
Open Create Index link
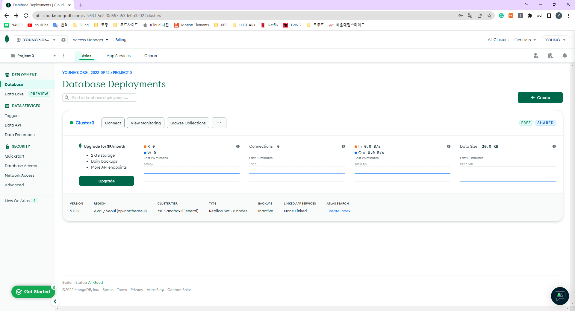(338, 211)
